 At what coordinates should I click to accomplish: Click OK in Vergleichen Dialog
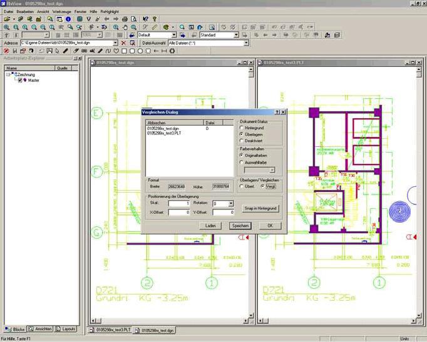pyautogui.click(x=270, y=226)
